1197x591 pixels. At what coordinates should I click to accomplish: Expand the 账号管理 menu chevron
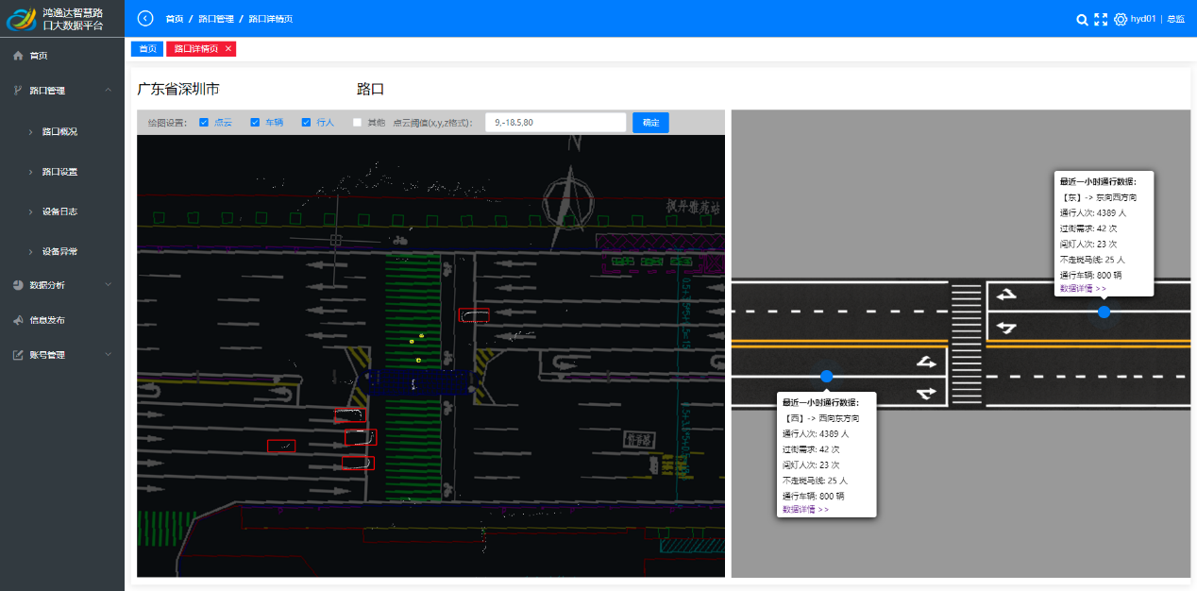(109, 355)
